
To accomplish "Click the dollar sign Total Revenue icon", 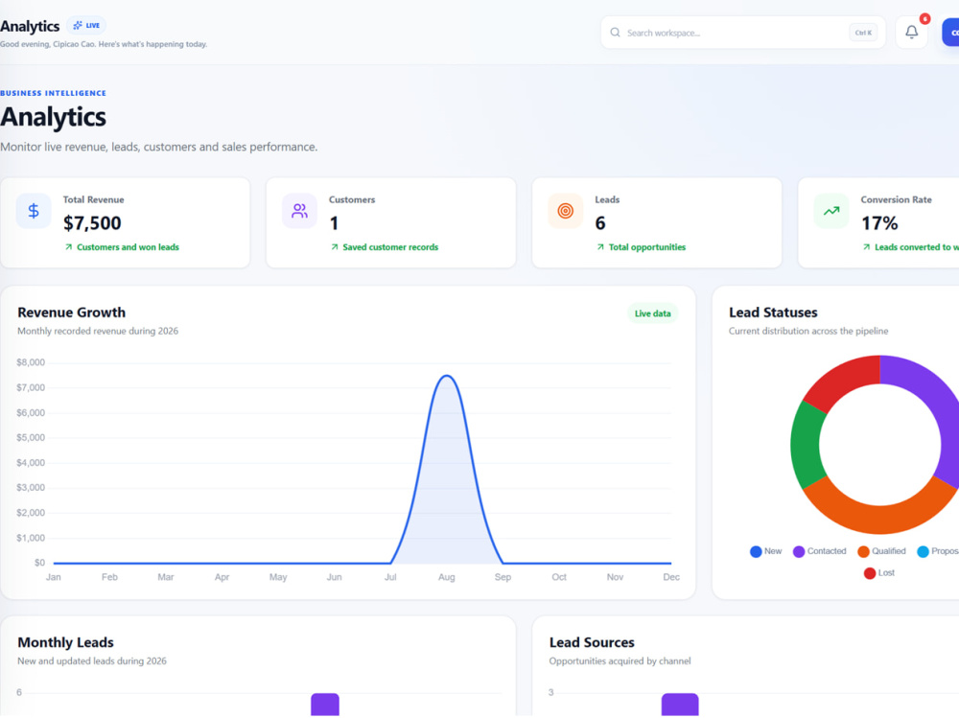I will (34, 211).
